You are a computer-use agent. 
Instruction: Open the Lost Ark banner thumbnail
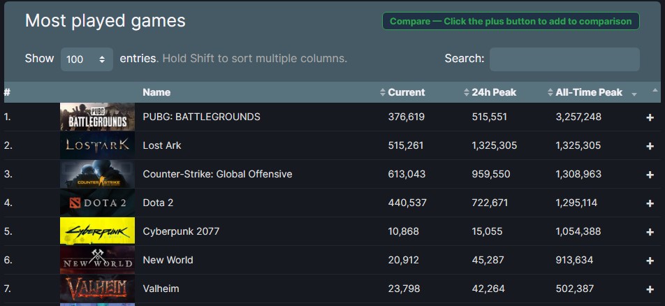[97, 145]
